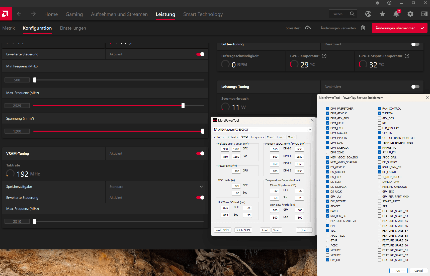Click Delete SPPT button
The height and width of the screenshot is (276, 430).
(243, 230)
